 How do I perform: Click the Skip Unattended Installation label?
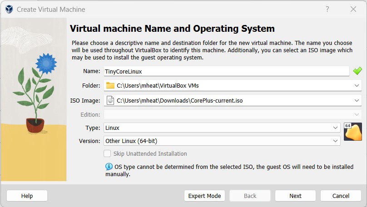point(150,154)
